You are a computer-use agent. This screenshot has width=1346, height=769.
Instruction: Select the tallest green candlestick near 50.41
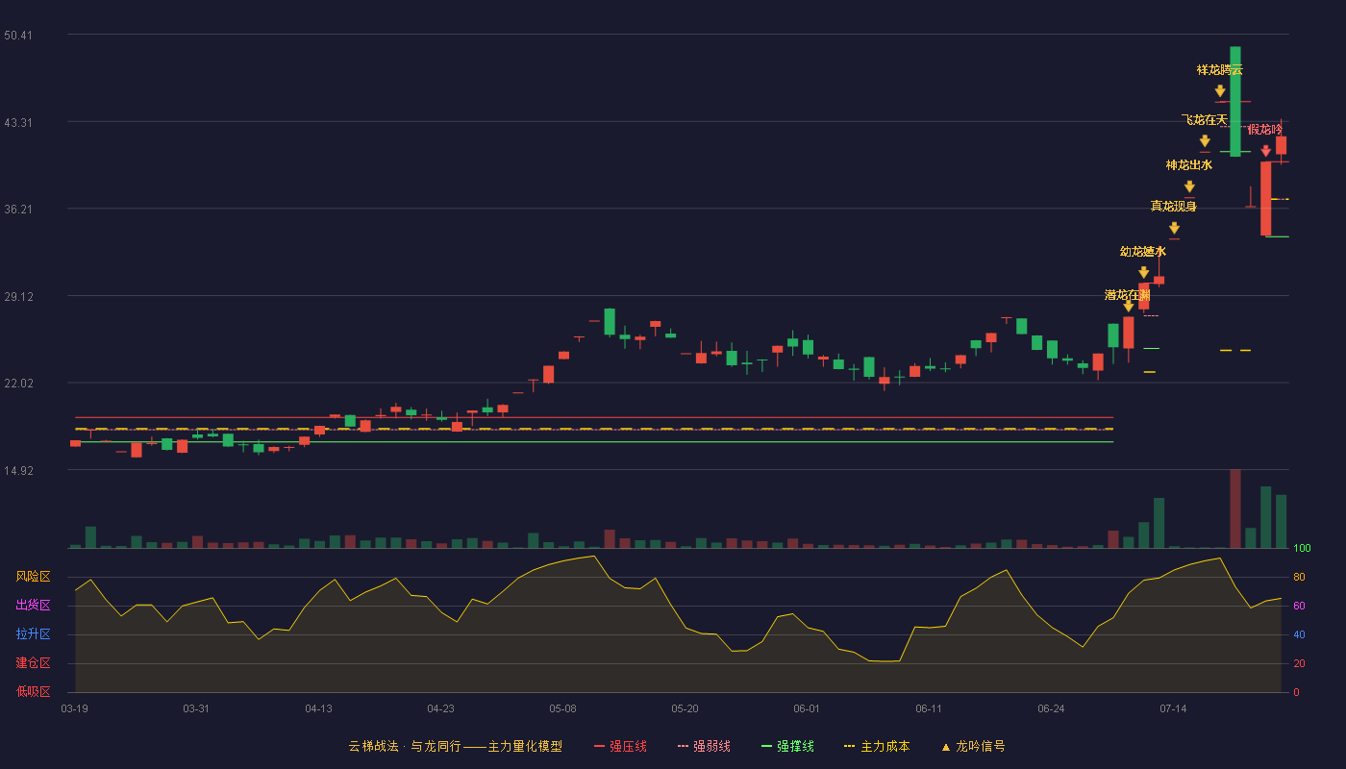click(x=1235, y=101)
